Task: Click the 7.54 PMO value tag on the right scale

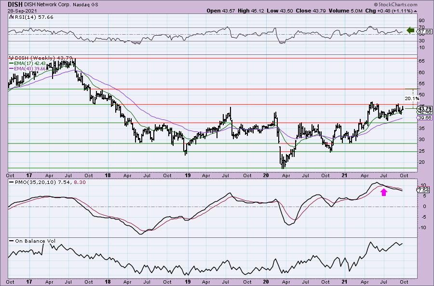Action: click(x=423, y=190)
